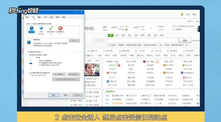221x122 pixels.
Task: Open the 4399小游戏 link
Action: (150, 85)
